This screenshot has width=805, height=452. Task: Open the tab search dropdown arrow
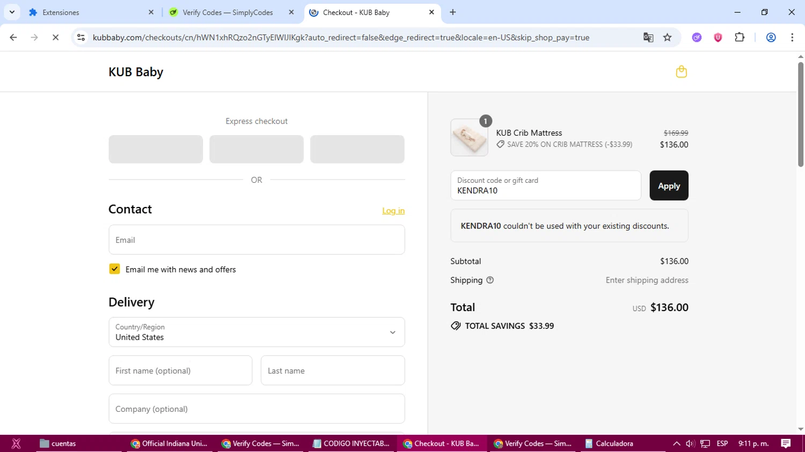[x=12, y=12]
